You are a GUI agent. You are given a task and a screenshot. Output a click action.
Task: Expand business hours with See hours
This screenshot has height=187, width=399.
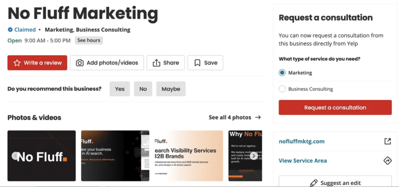point(88,40)
